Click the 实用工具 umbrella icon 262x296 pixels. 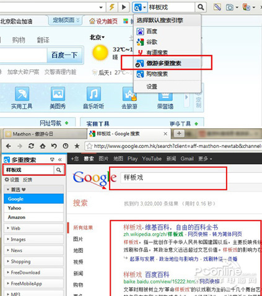tap(22, 94)
